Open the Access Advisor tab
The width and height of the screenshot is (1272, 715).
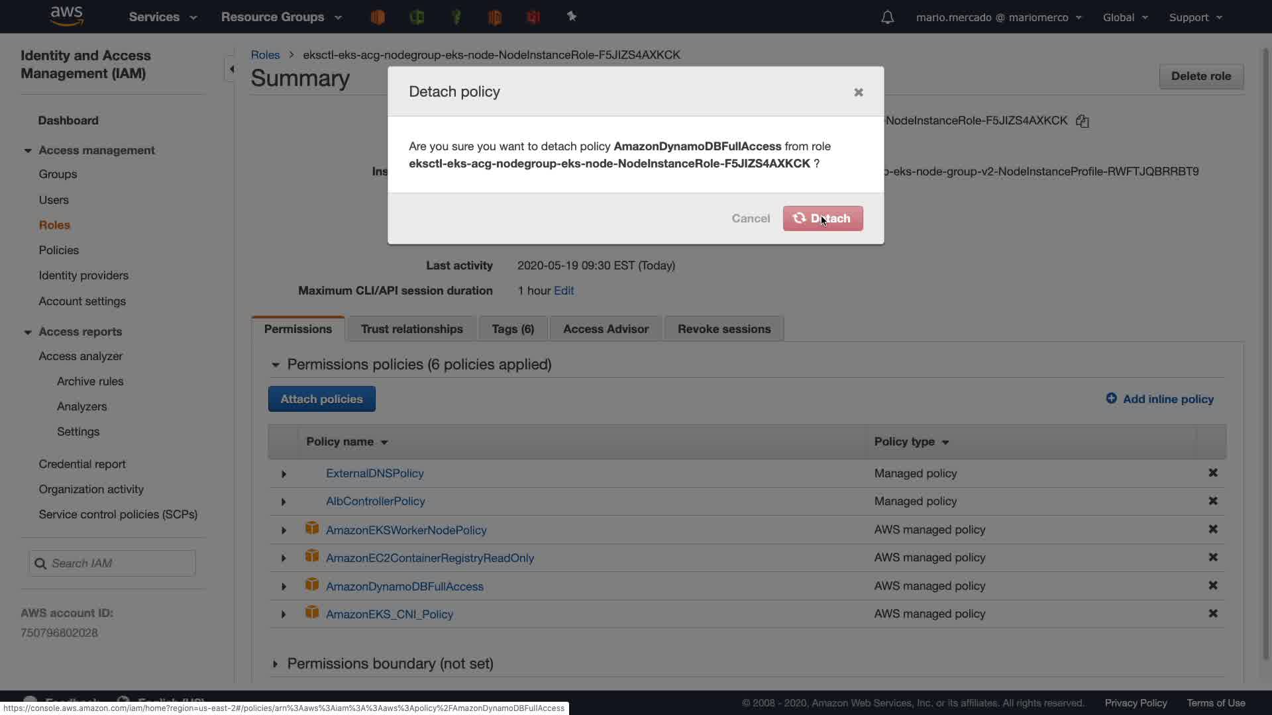605,329
